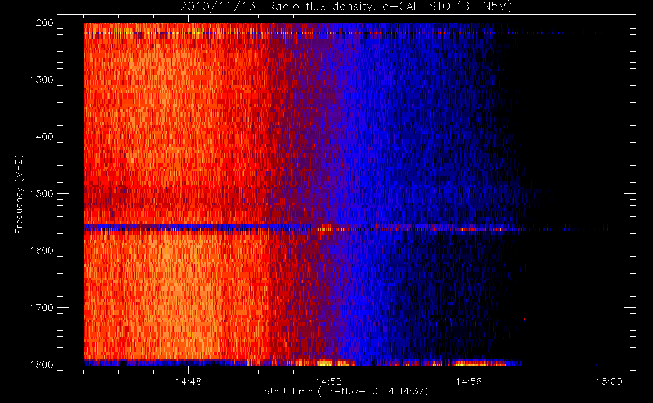Select the 1200 frequency tick label
Viewport: 653px width, 403px height.
42,23
